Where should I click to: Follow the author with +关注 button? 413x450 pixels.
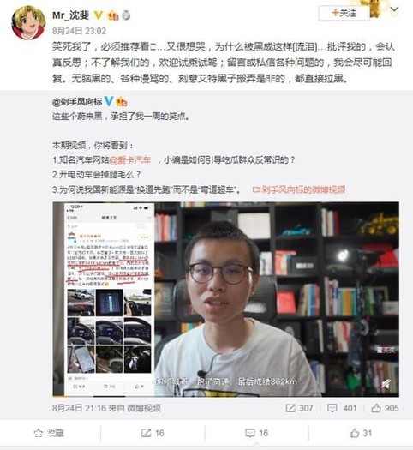click(344, 13)
